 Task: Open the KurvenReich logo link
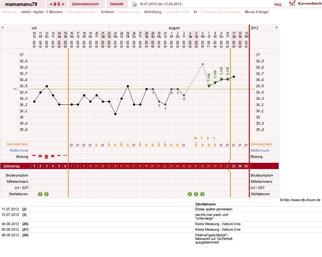tap(305, 4)
